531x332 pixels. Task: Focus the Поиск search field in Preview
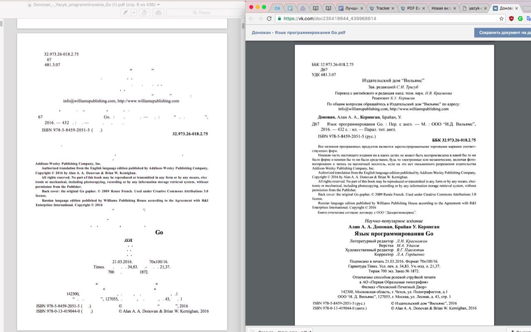click(205, 12)
